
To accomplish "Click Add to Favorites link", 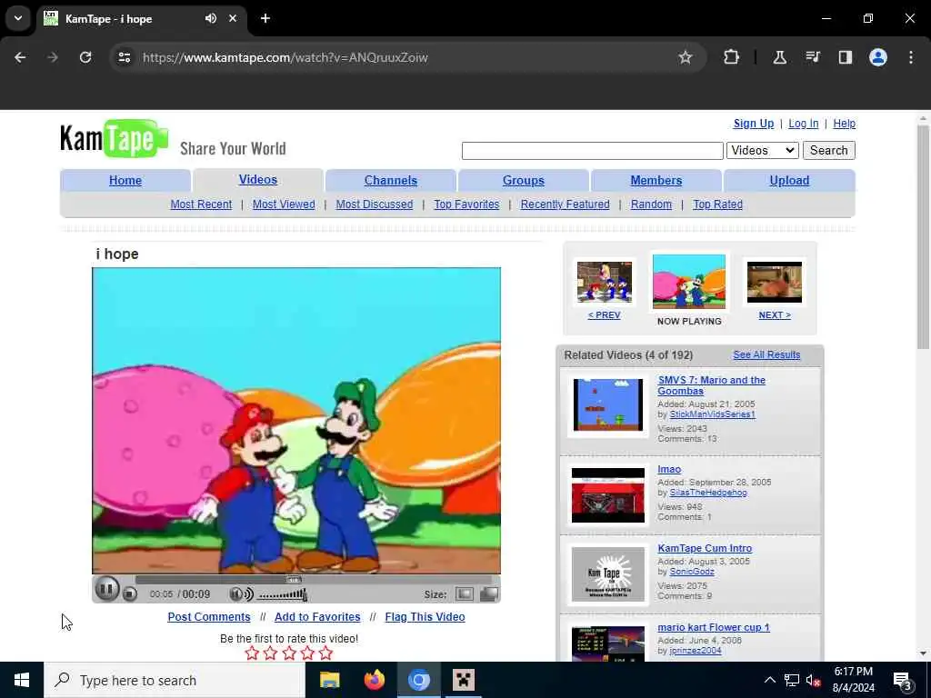I will pyautogui.click(x=317, y=617).
